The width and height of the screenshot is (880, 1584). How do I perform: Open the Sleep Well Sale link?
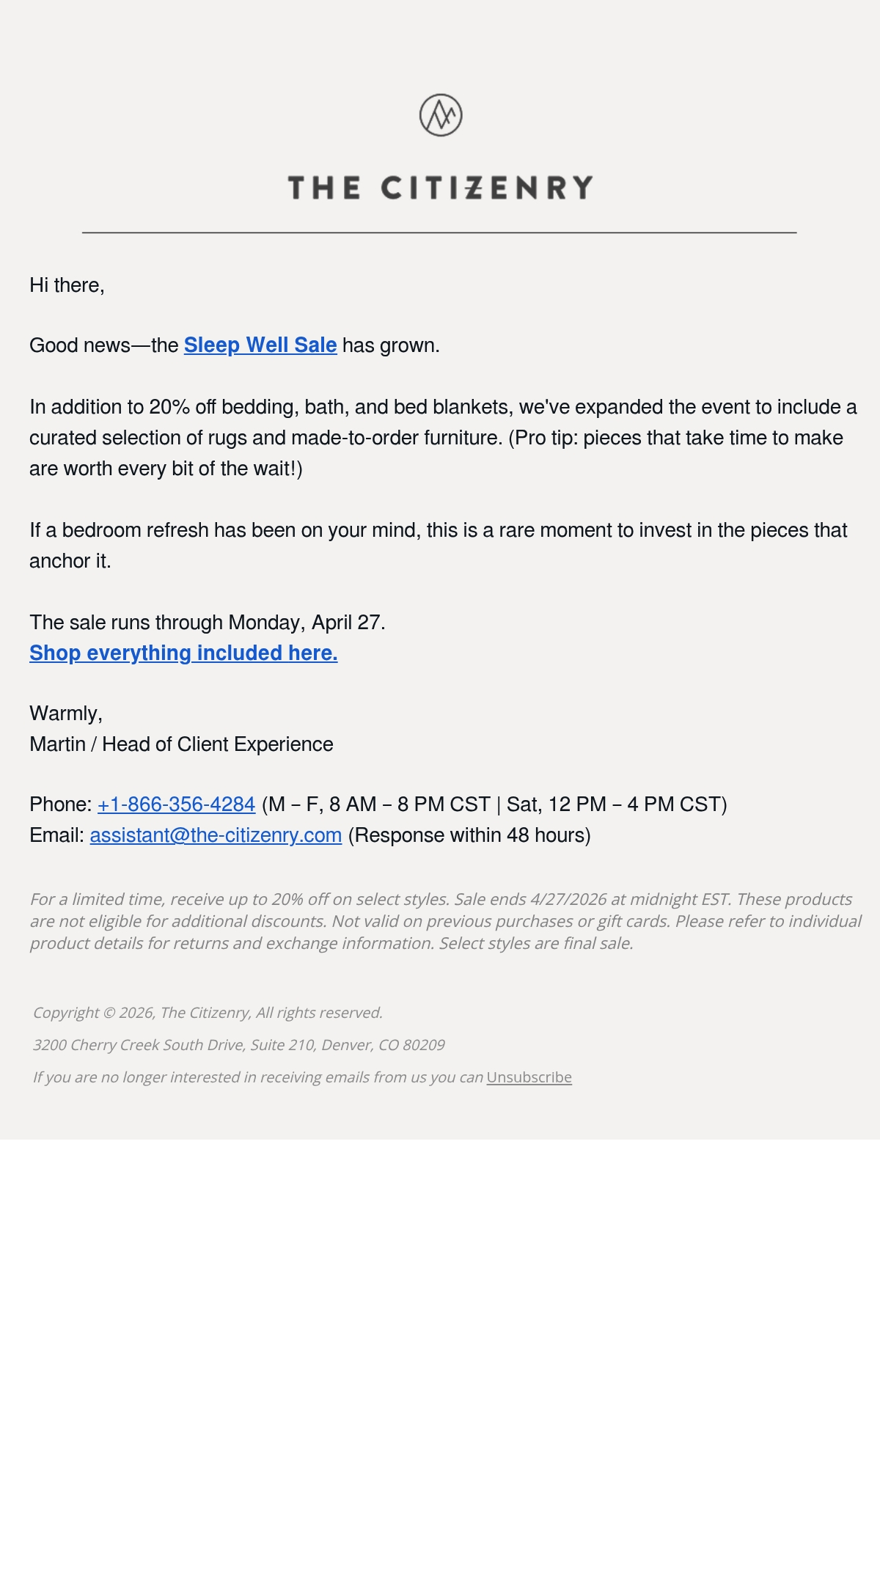pos(260,345)
